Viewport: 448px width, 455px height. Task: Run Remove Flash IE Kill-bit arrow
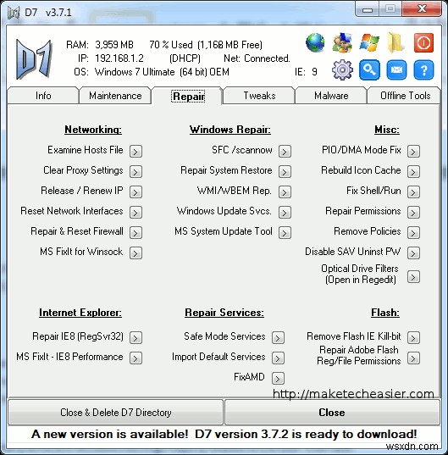click(413, 337)
